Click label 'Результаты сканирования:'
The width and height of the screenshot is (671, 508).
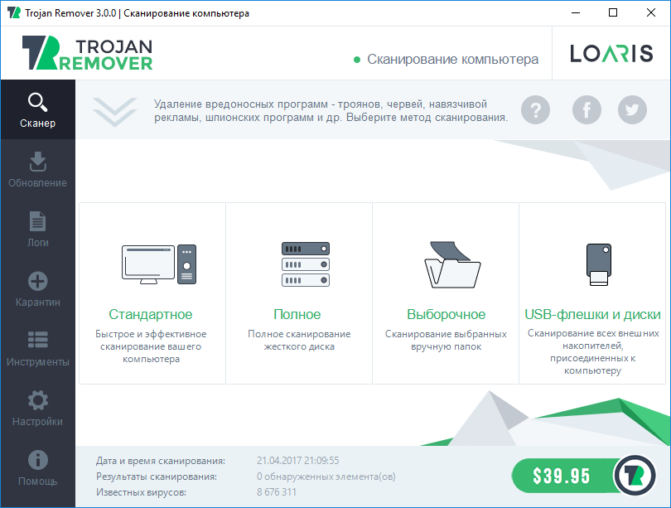(157, 477)
